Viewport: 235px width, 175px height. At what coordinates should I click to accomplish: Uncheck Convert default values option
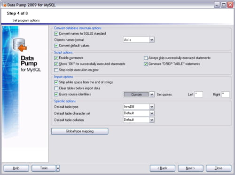pyautogui.click(x=56, y=46)
